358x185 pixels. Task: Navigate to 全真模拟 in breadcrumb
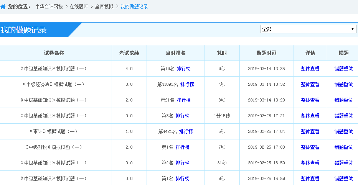[x=104, y=7]
